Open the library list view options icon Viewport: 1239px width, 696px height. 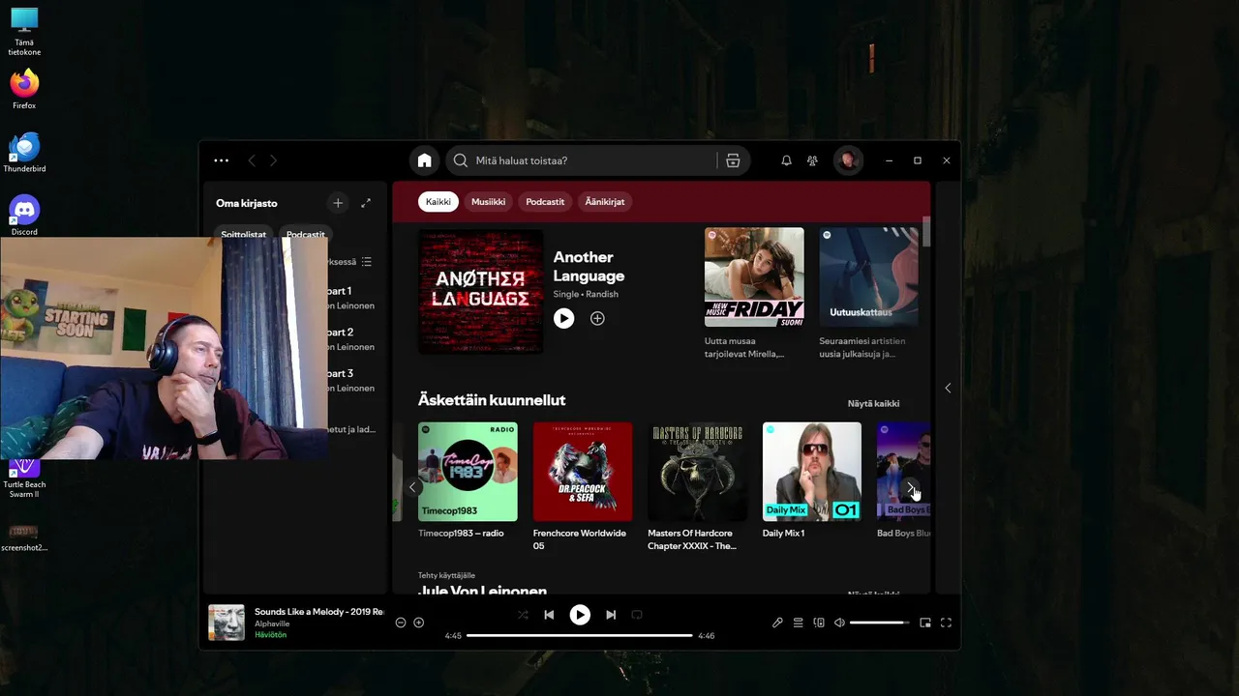366,262
